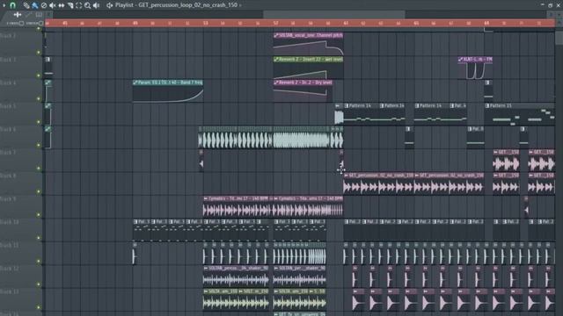Select the Slice tool

[x=70, y=5]
